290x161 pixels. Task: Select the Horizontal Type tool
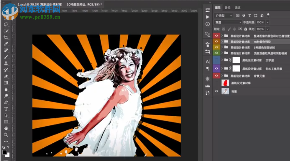pyautogui.click(x=6, y=109)
